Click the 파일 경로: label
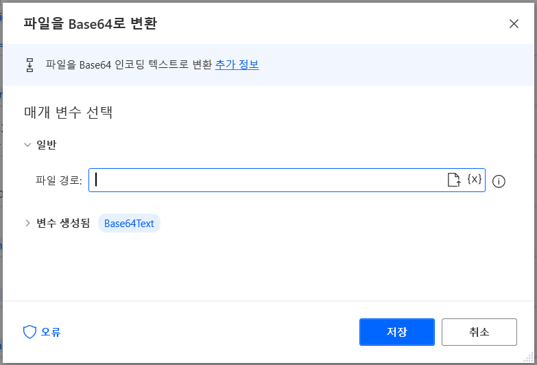 59,180
